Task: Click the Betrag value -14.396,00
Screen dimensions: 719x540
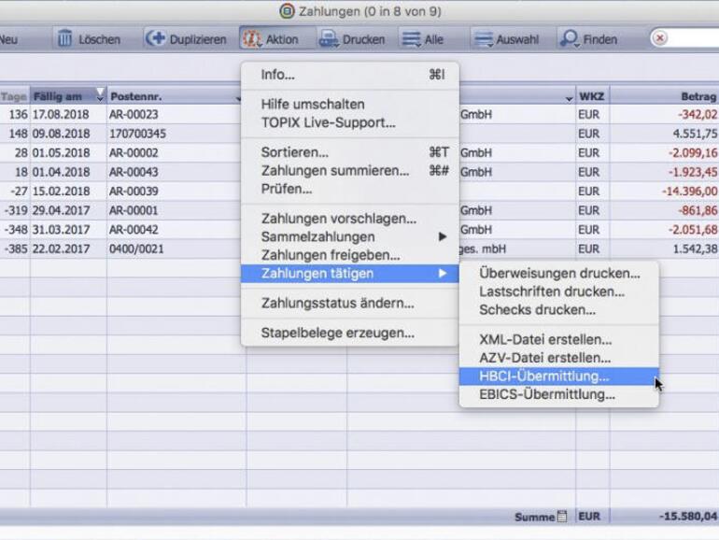Action: 690,192
